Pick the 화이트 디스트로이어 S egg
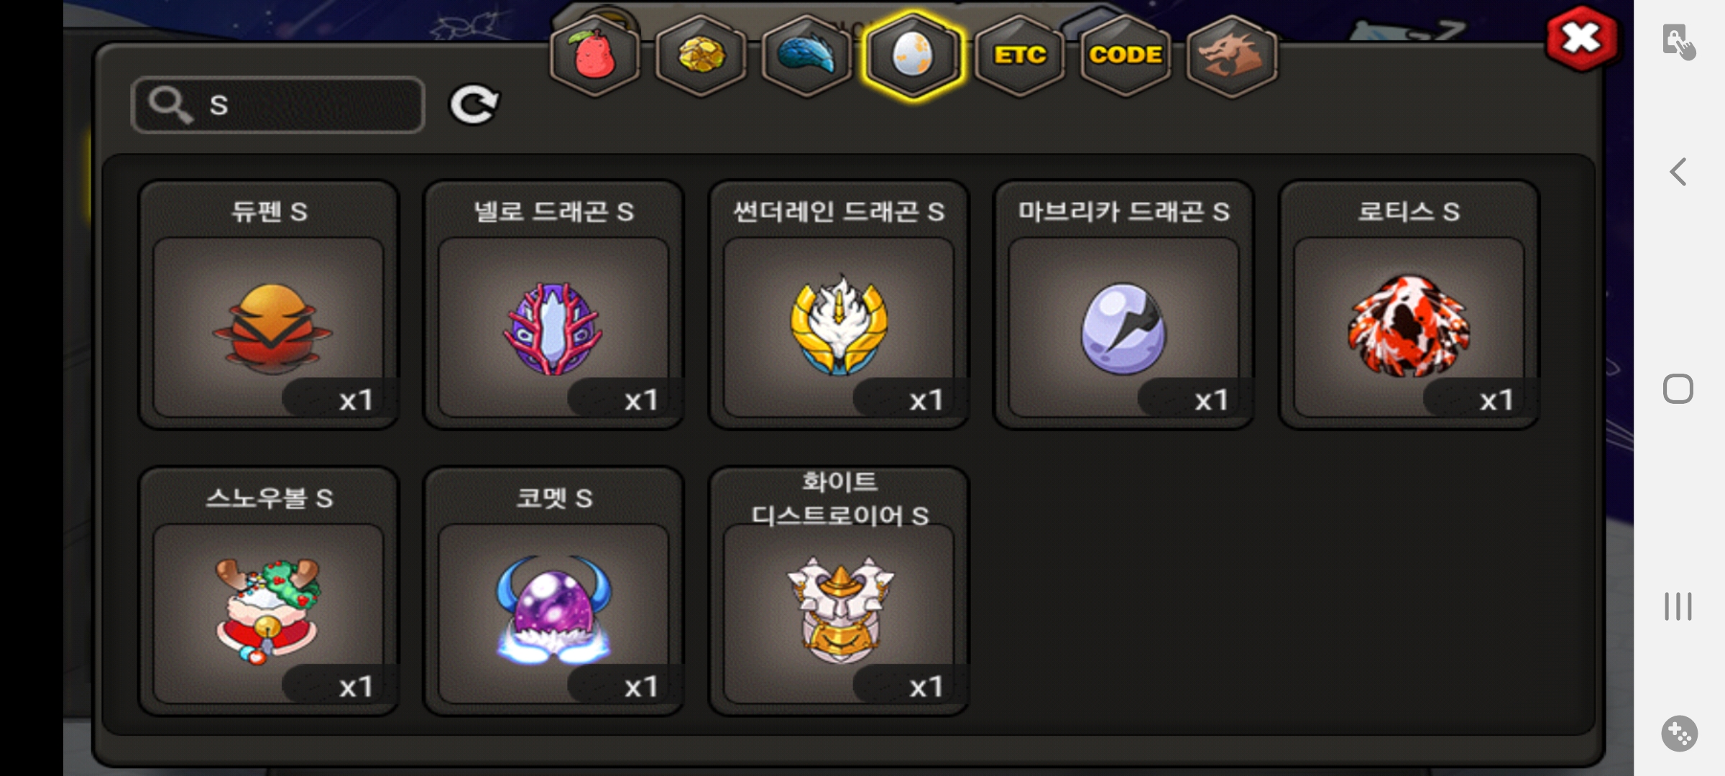Viewport: 1725px width, 776px height. pyautogui.click(x=839, y=591)
